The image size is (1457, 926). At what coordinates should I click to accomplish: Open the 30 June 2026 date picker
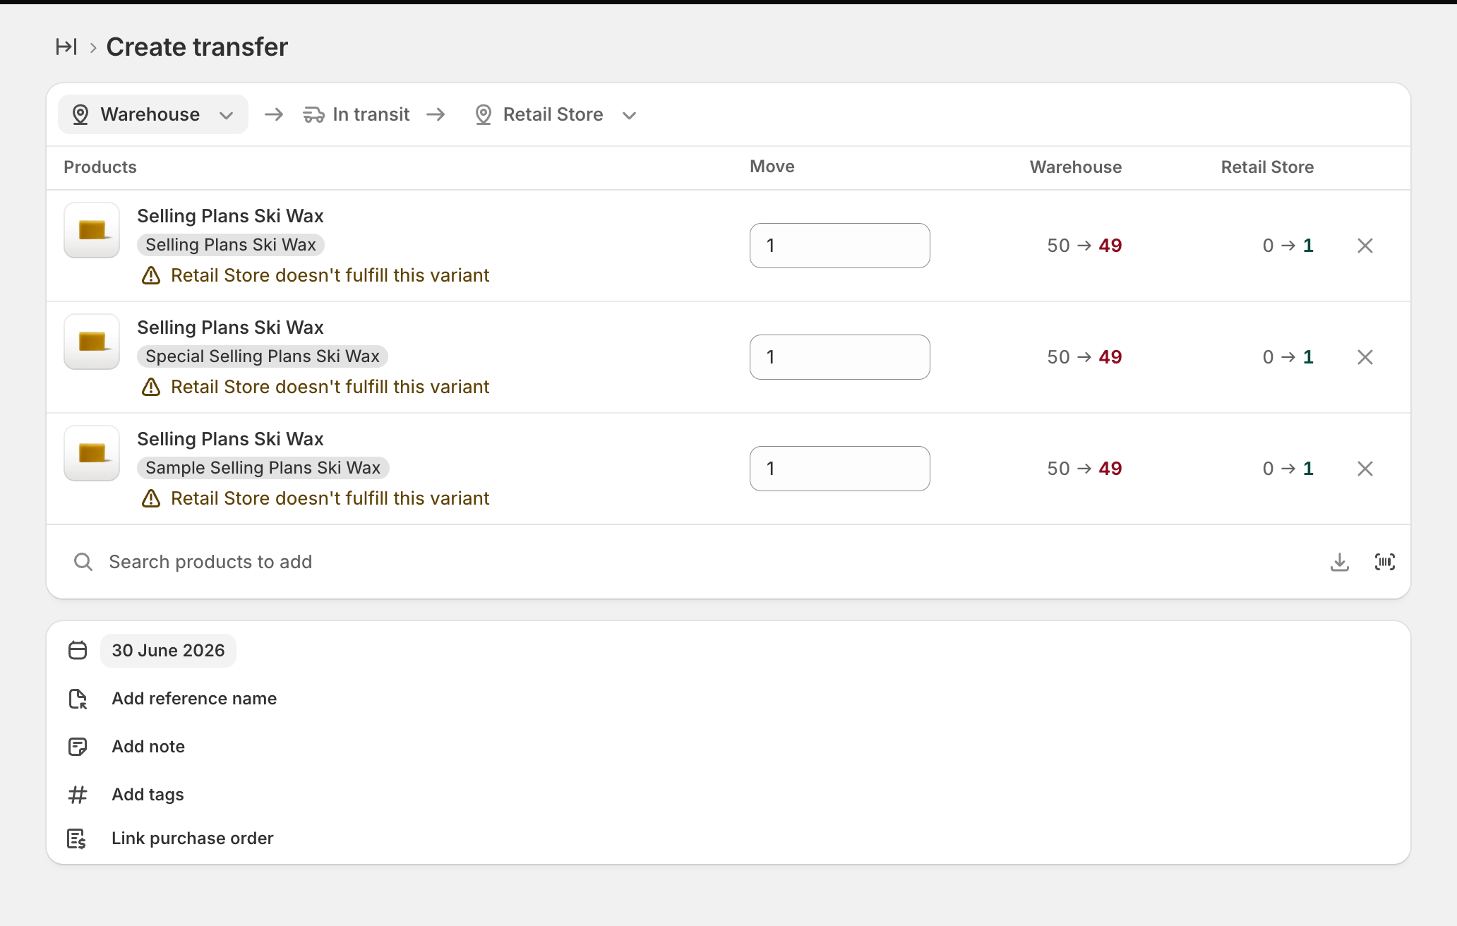click(168, 651)
